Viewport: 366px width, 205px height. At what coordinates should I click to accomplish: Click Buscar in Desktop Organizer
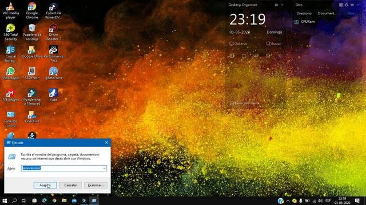tap(273, 44)
